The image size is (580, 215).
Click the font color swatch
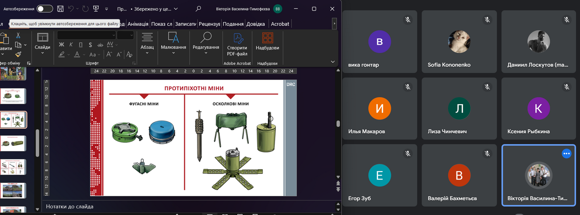[x=77, y=55]
